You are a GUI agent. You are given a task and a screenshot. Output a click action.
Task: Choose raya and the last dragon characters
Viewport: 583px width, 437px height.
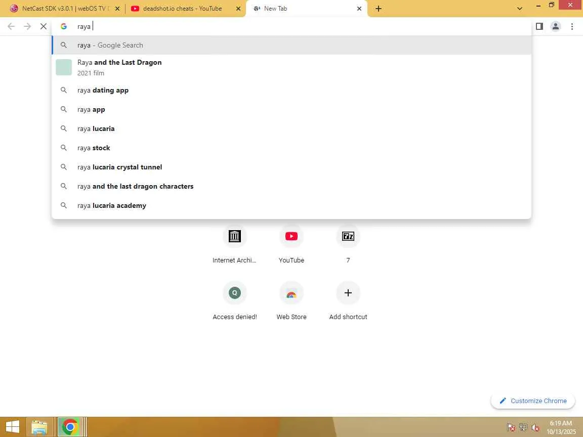pos(291,186)
